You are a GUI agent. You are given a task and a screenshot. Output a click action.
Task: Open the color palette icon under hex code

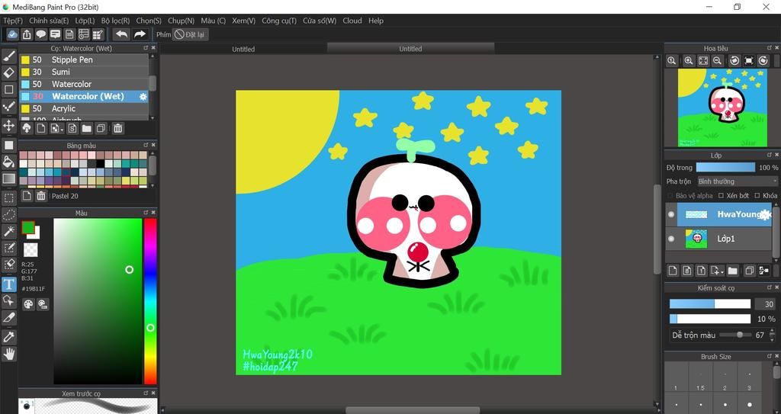click(x=28, y=304)
